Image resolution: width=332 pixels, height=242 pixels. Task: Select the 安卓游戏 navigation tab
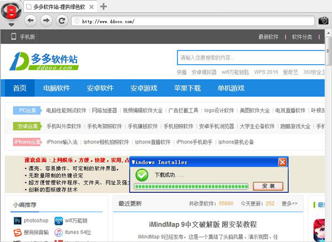(x=144, y=88)
